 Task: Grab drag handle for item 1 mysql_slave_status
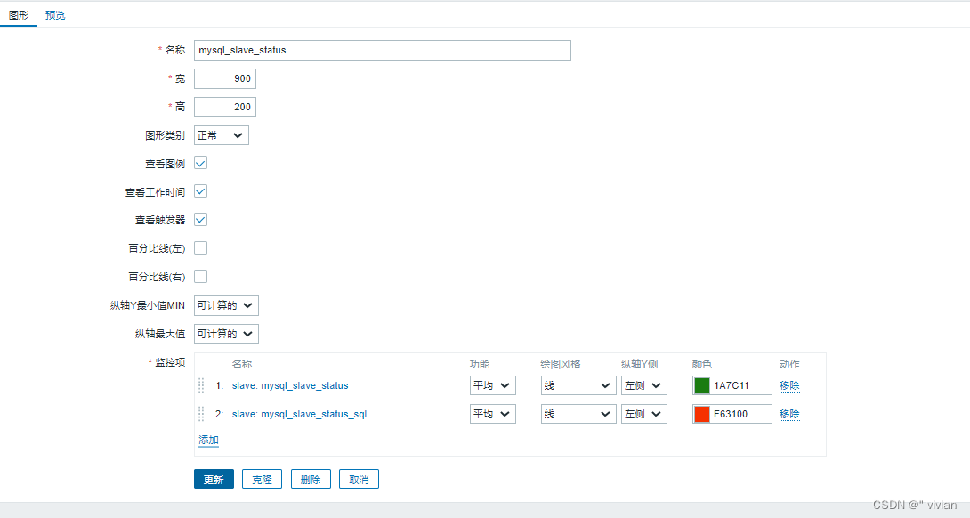coord(202,385)
